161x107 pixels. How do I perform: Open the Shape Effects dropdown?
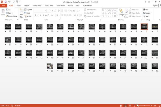[x=135, y=16]
